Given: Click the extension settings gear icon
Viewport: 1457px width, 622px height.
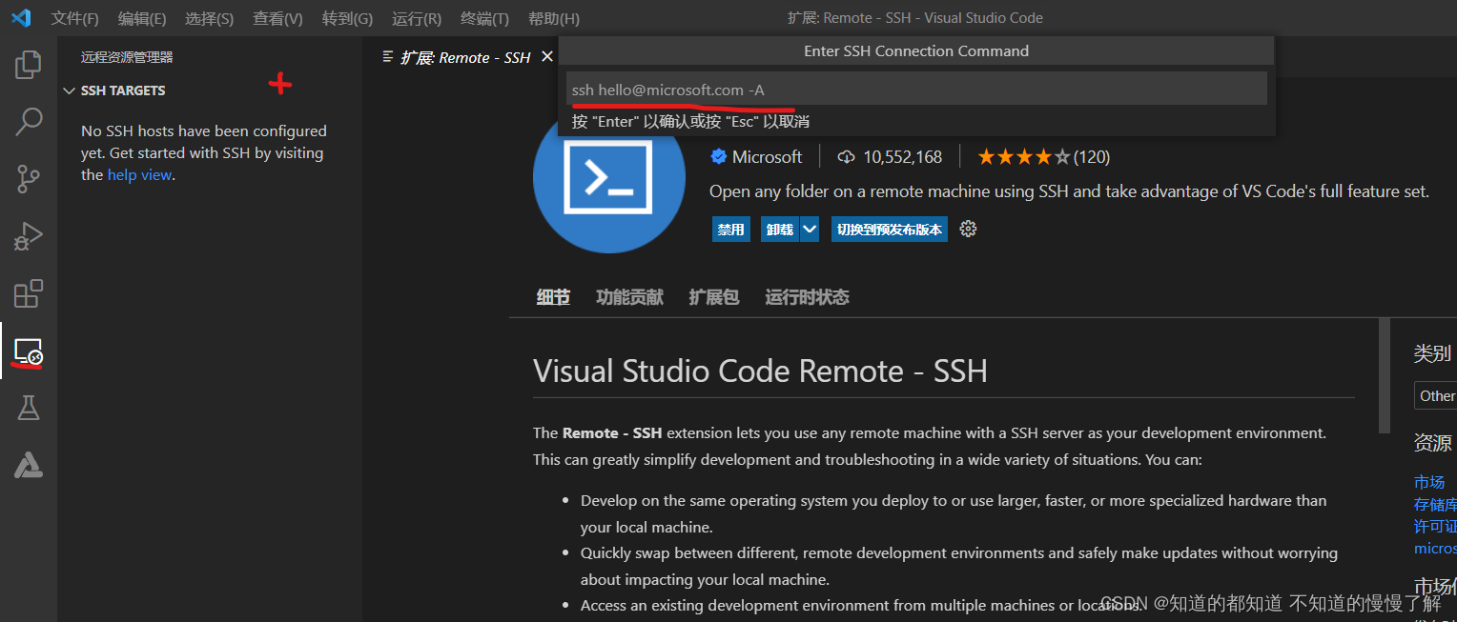Looking at the screenshot, I should tap(968, 230).
